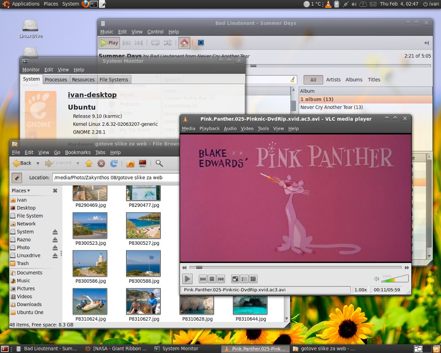Screen dimensions: 441x353
Task: Eject the Linuxdrive volume
Action: [x=55, y=256]
